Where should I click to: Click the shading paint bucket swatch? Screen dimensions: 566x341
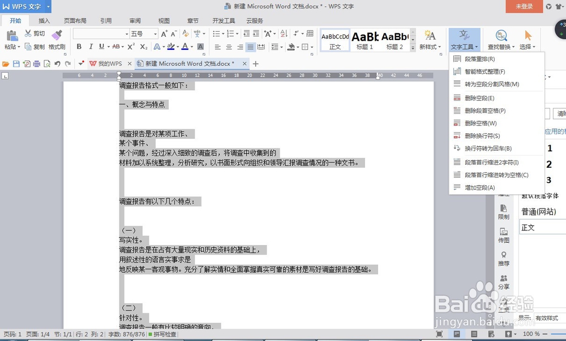(291, 47)
